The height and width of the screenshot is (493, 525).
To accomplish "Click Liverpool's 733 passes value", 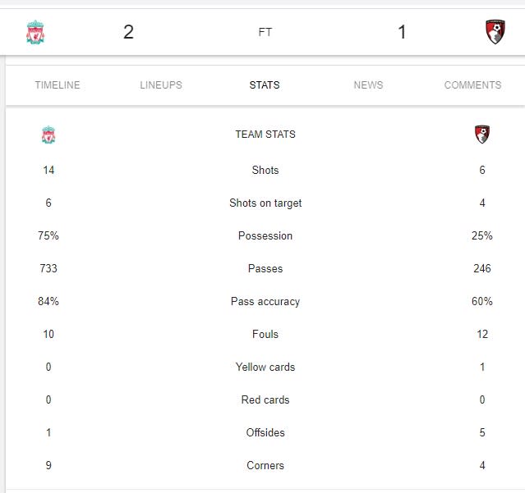I will tap(48, 268).
